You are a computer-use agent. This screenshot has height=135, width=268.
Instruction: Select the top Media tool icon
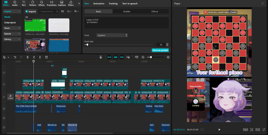tap(6, 3)
